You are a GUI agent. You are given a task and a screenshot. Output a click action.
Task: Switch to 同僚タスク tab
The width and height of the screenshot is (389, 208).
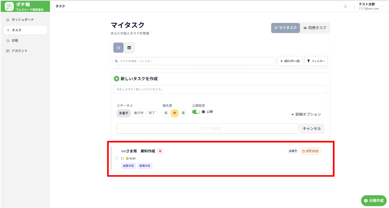tap(315, 28)
